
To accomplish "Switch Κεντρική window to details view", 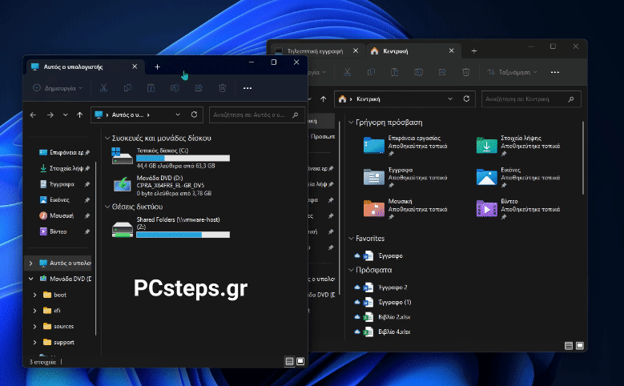I will tap(569, 346).
